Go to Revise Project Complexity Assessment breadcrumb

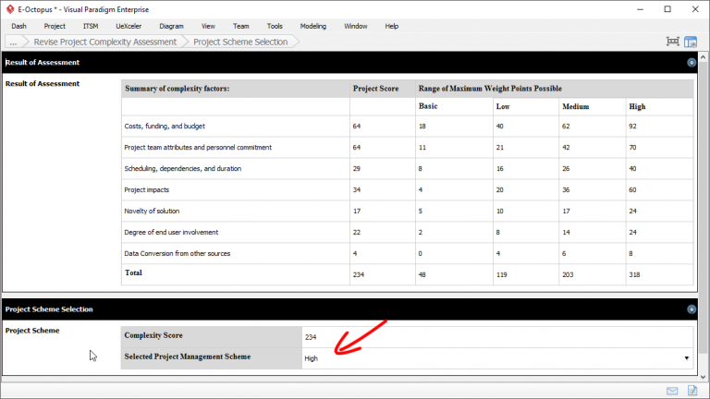[x=104, y=42]
